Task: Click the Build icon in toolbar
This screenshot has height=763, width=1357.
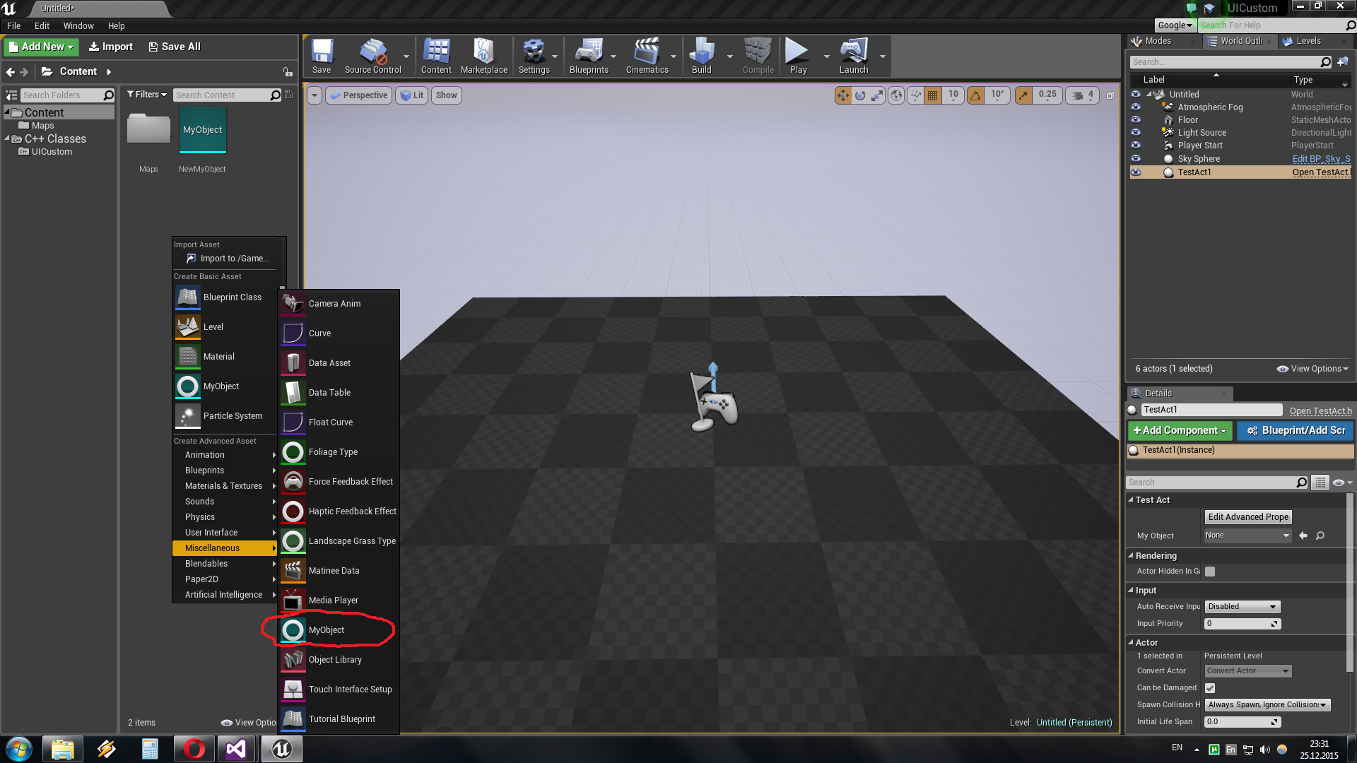Action: click(701, 52)
